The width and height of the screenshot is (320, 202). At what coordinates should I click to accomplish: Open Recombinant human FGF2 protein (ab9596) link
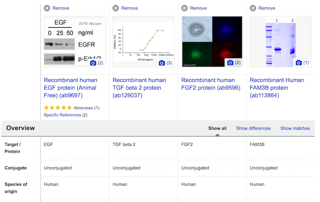click(x=210, y=84)
